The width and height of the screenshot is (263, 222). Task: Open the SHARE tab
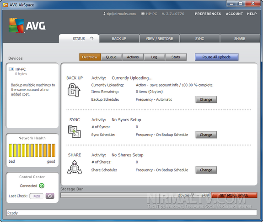240,39
